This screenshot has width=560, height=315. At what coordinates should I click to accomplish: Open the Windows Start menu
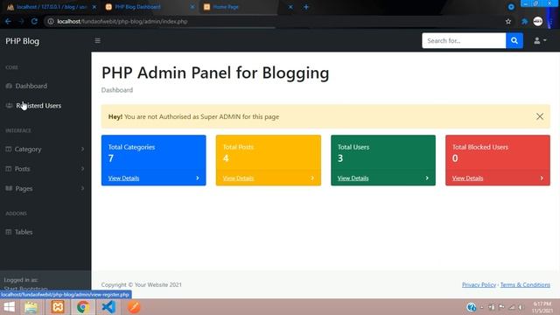9,307
